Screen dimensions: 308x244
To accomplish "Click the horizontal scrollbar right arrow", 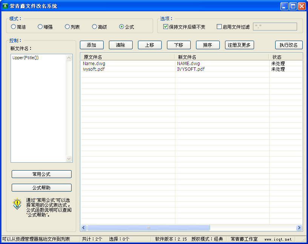I will pyautogui.click(x=299, y=227).
